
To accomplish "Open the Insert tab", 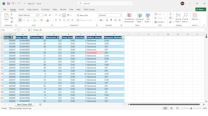I will click(21, 9).
